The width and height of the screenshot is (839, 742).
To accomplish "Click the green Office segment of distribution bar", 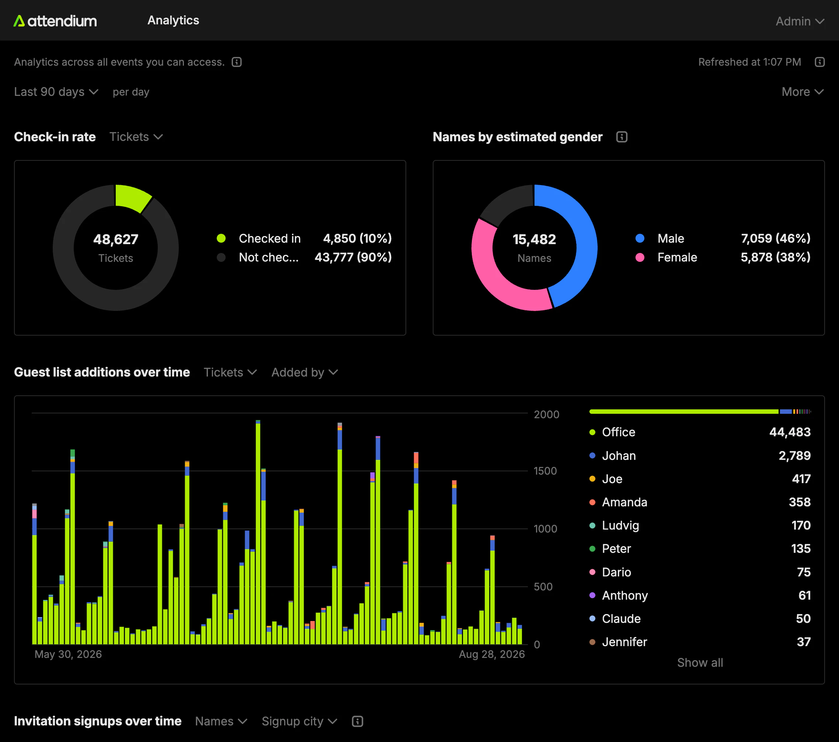I will point(684,411).
